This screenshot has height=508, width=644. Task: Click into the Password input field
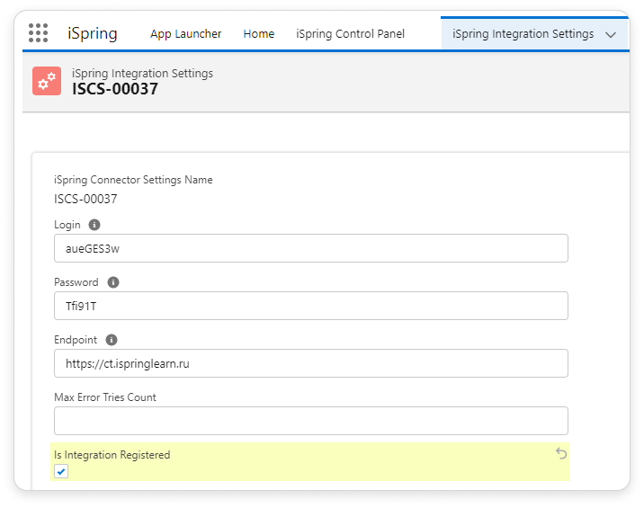tap(310, 306)
